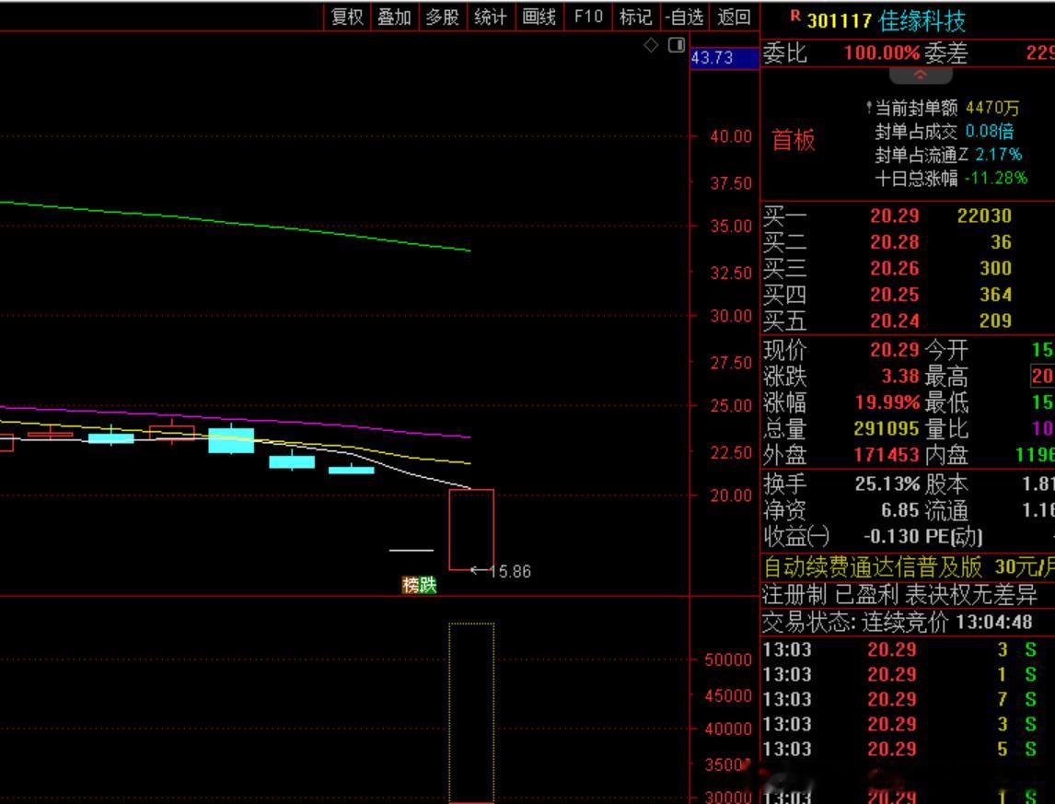Click 买五 price 20.24
The width and height of the screenshot is (1055, 804).
894,320
